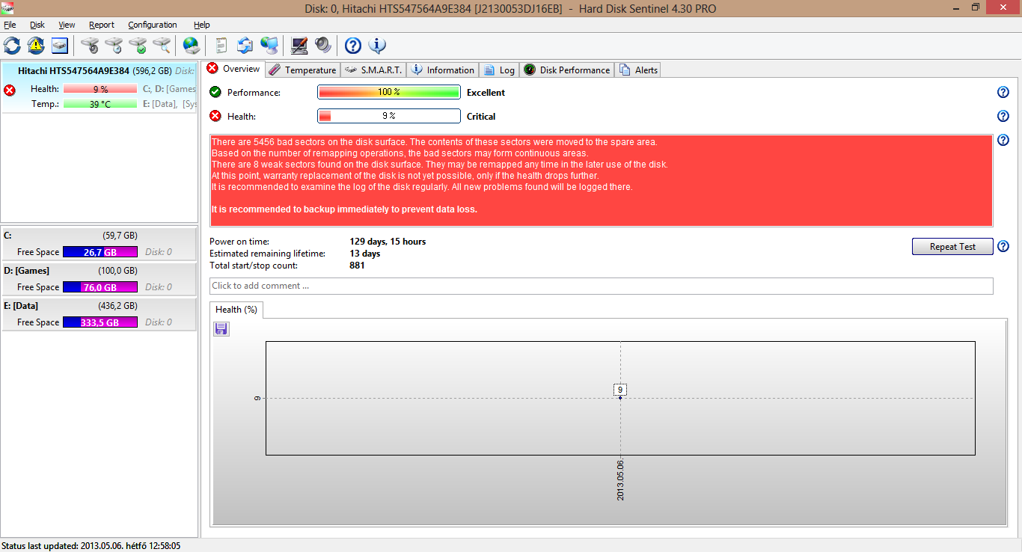The image size is (1022, 552).
Task: Click the Total start/stop count value 881
Action: 357,266
